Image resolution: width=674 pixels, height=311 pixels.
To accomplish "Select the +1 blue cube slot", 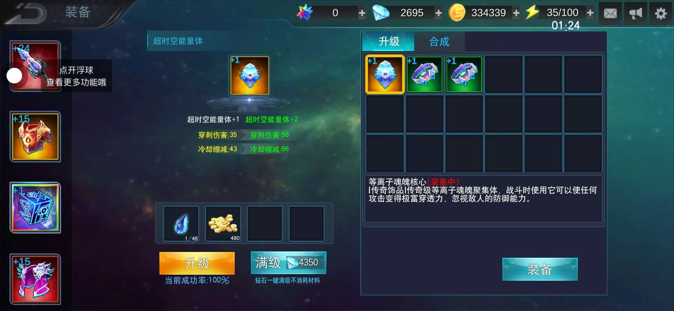I will coord(35,207).
